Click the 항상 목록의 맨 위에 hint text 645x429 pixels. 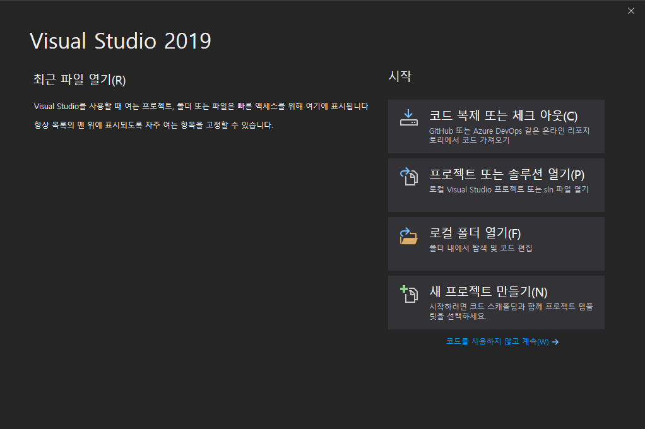pyautogui.click(x=154, y=125)
